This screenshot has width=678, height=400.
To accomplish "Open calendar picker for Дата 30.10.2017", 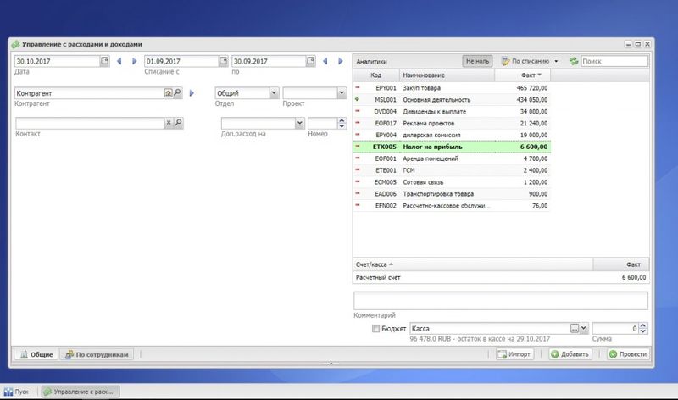I will pyautogui.click(x=104, y=61).
